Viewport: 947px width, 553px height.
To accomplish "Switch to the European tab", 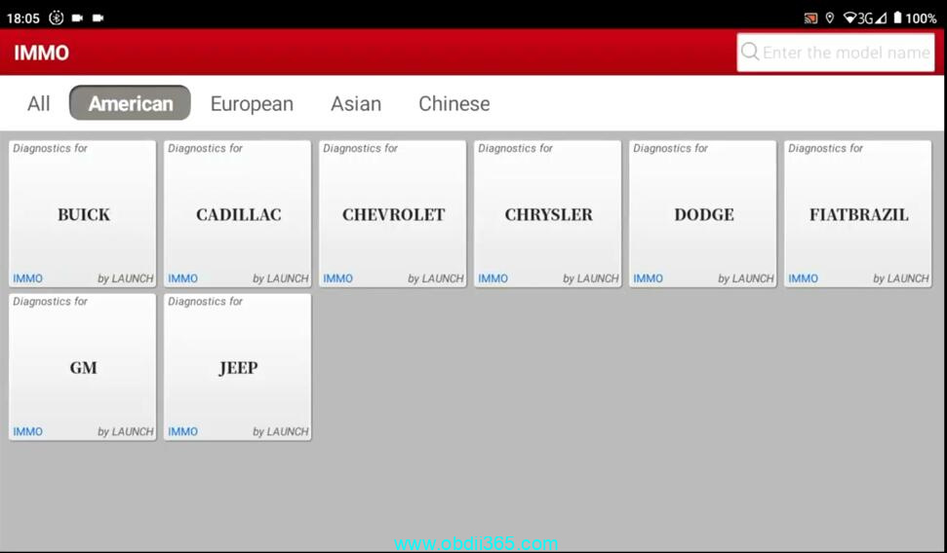I will [x=252, y=103].
